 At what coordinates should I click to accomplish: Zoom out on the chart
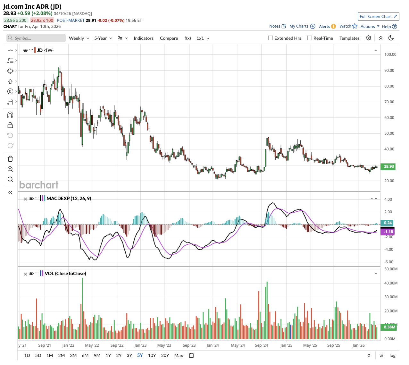point(10,179)
